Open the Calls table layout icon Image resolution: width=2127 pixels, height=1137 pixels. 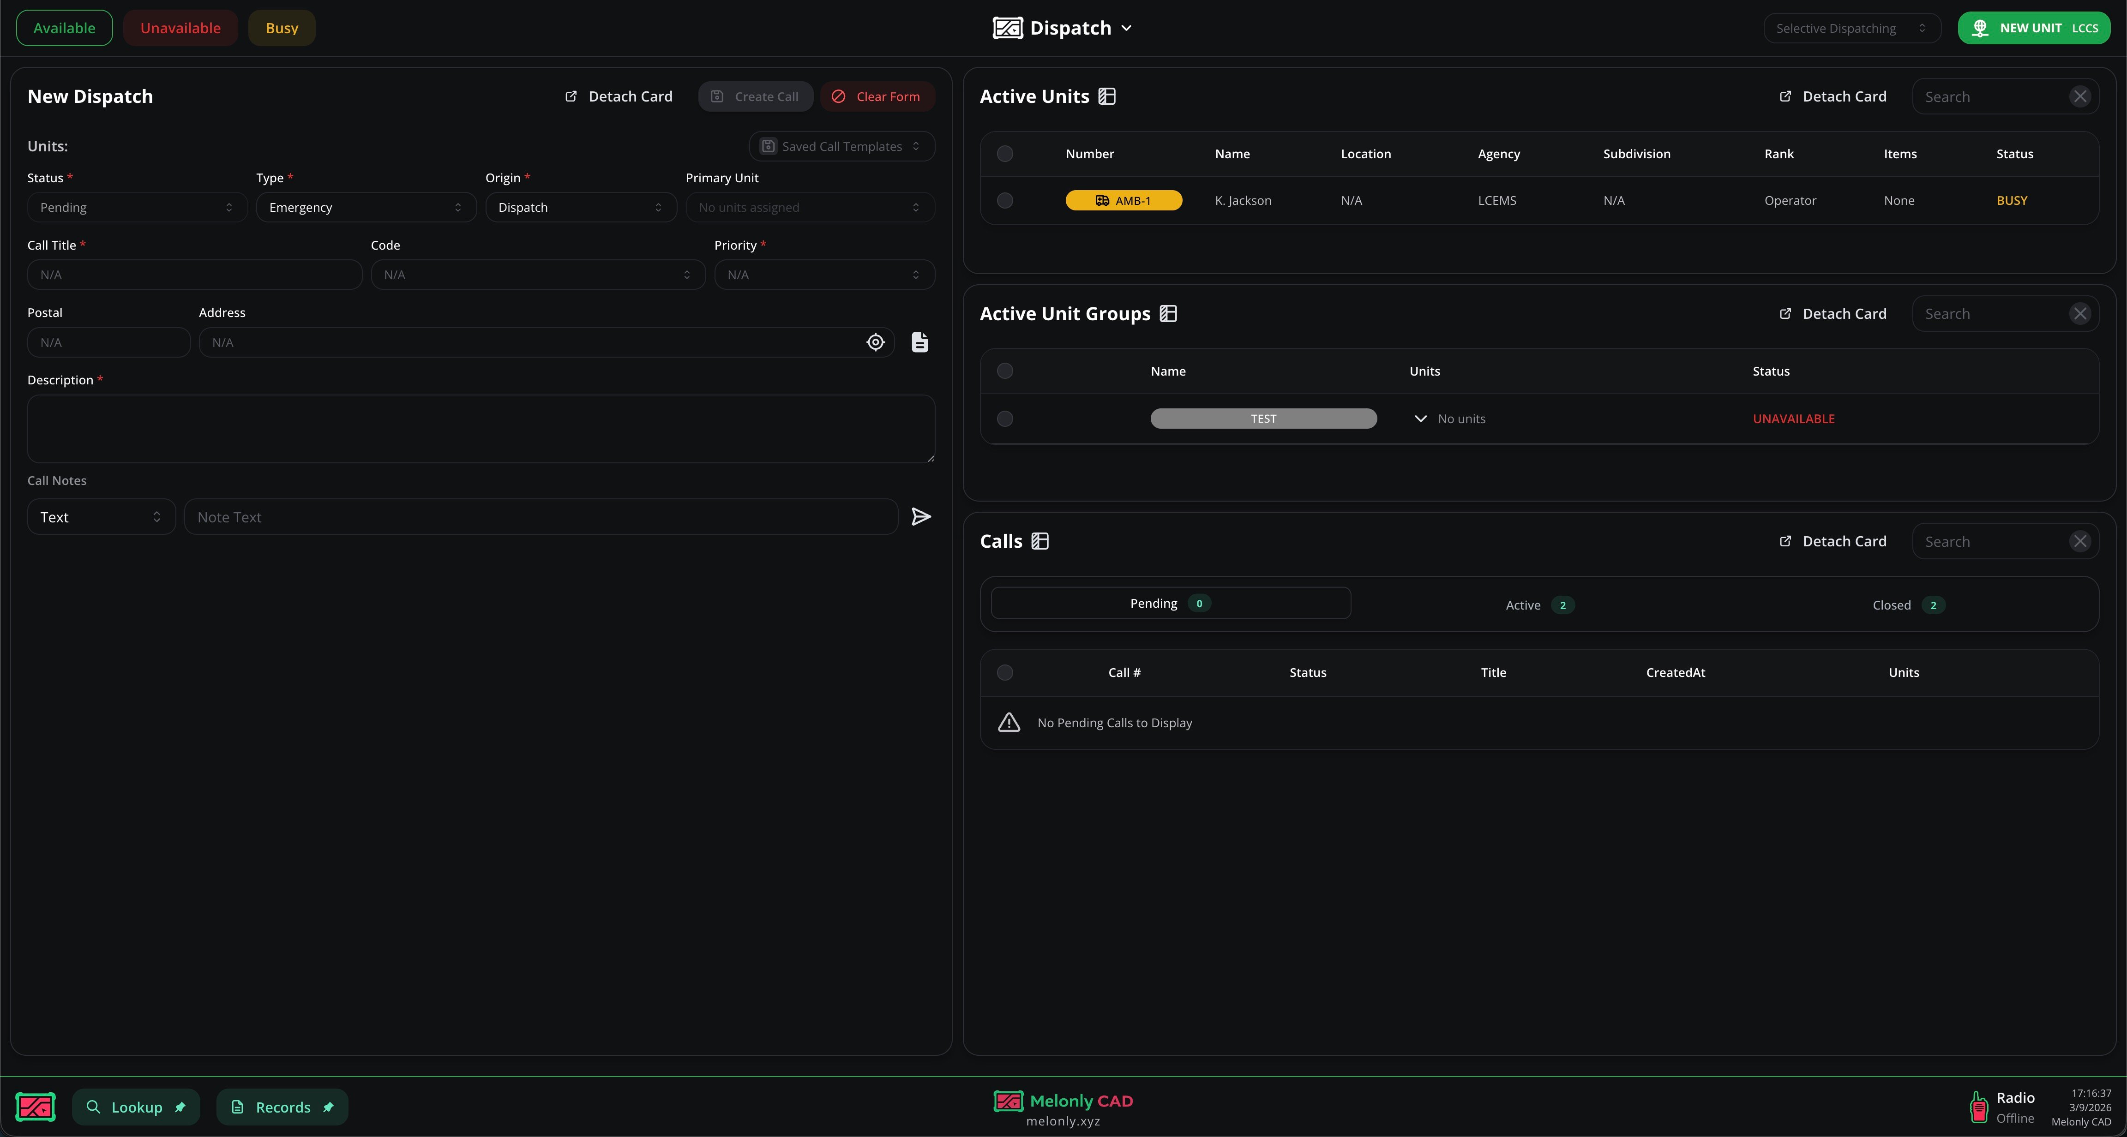point(1040,541)
